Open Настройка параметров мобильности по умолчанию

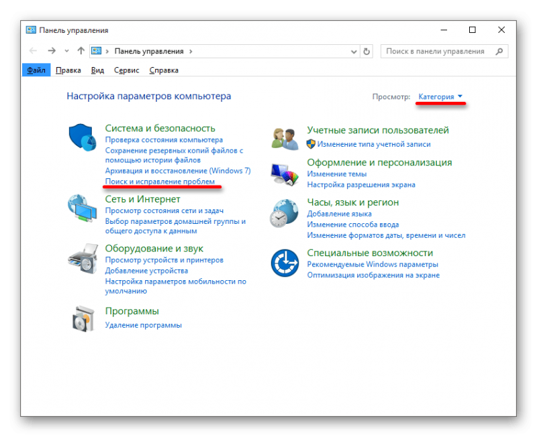pos(175,286)
